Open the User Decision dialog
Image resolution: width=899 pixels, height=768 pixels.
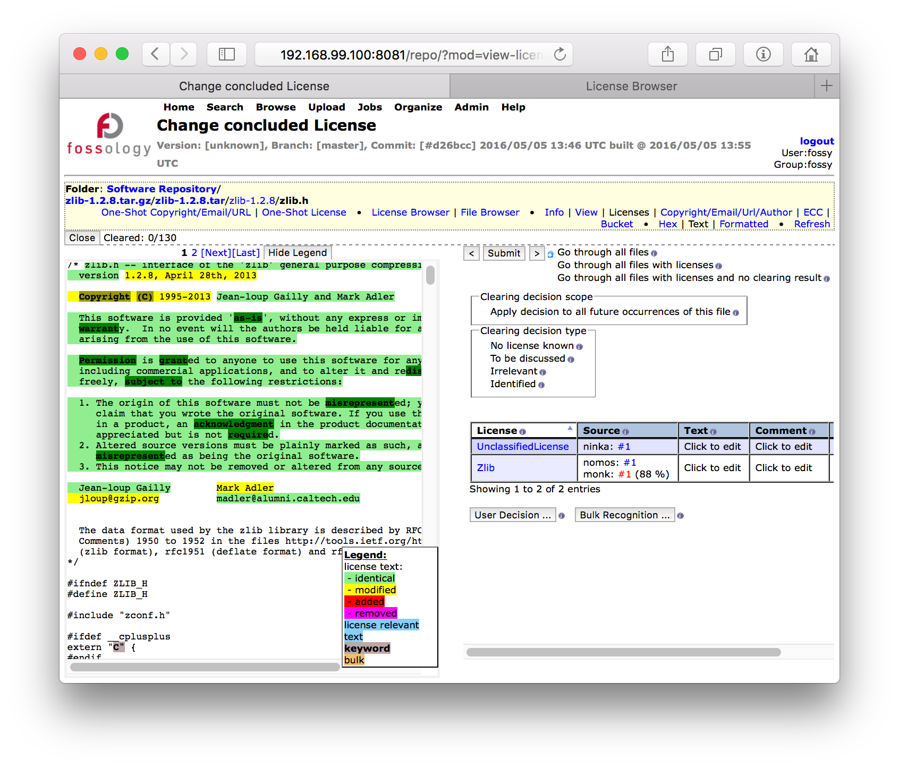click(x=513, y=515)
